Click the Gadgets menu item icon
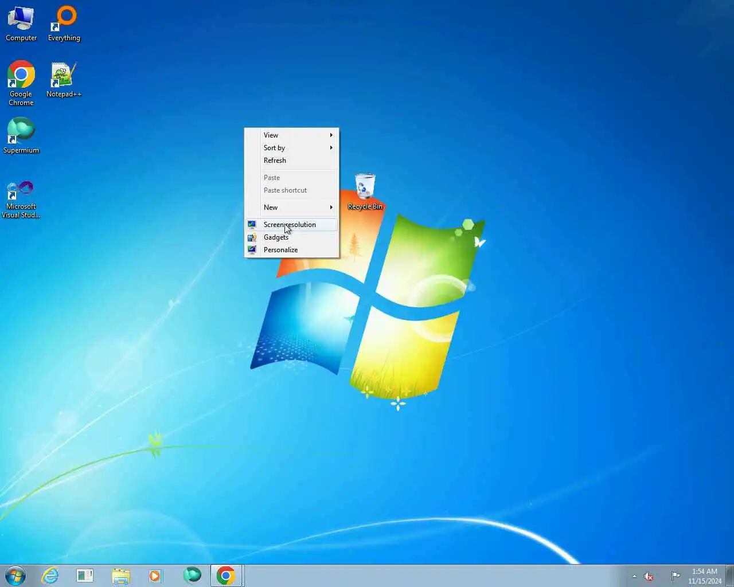734x587 pixels. (x=252, y=237)
